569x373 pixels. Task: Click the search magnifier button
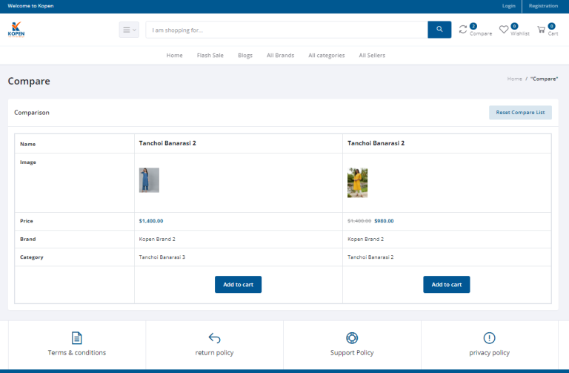pyautogui.click(x=439, y=30)
